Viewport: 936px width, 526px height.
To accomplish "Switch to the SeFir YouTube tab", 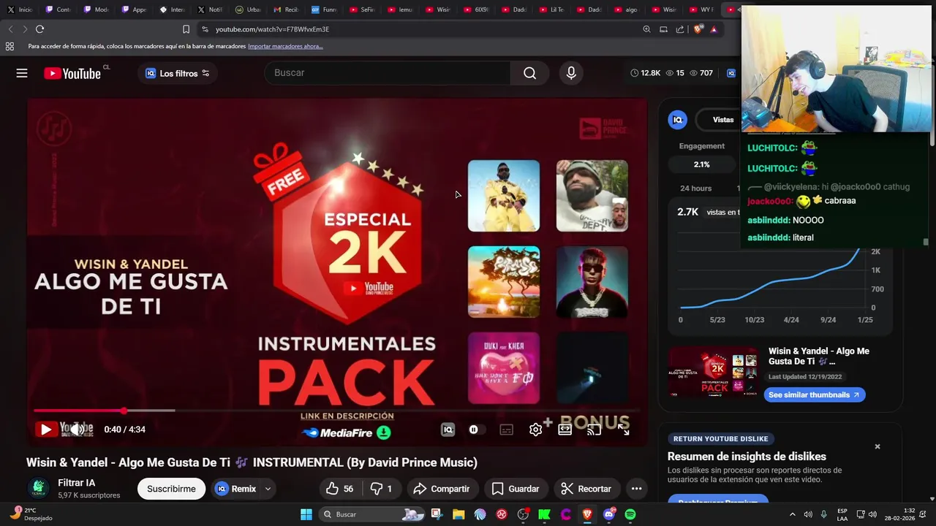I will [363, 9].
